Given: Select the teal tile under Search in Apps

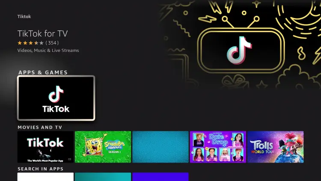Looking at the screenshot, I should coord(103,177).
